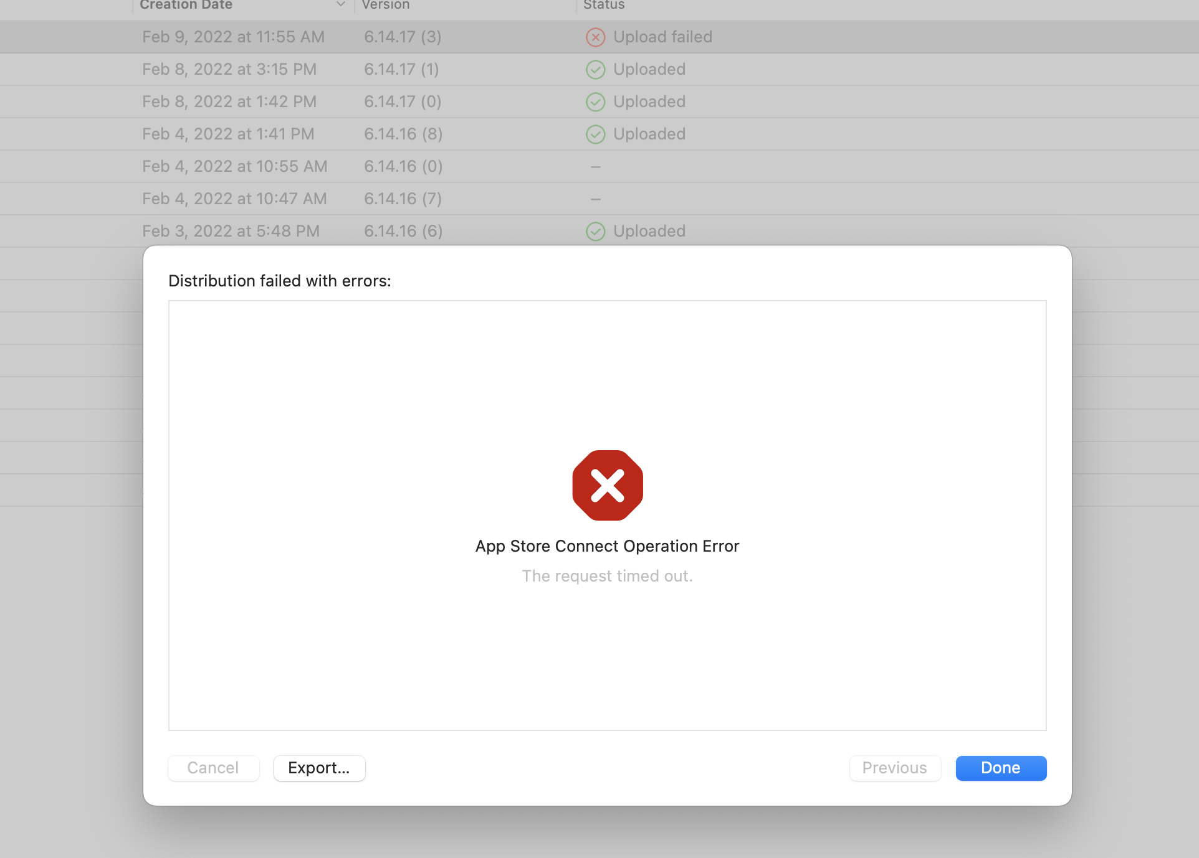This screenshot has height=858, width=1199.
Task: Click Uploaded checkmark icon for 6.14.17 (0)
Action: pyautogui.click(x=596, y=102)
